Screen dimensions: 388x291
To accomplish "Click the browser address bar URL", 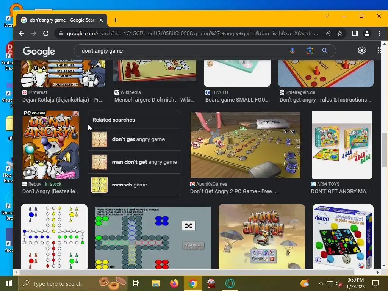I will pyautogui.click(x=192, y=33).
